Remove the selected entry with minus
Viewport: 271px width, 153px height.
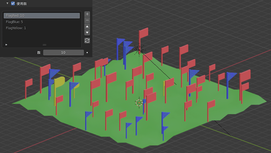point(87,20)
